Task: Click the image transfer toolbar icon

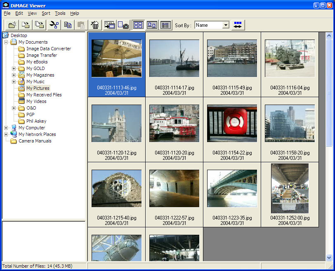Action: [110, 25]
